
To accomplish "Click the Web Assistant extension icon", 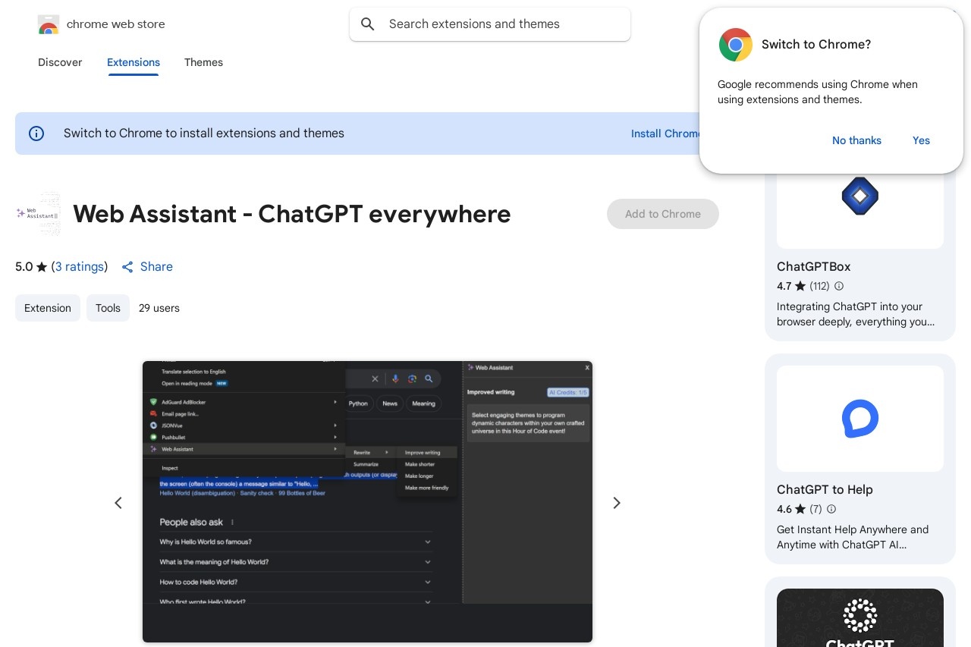I will pos(39,214).
